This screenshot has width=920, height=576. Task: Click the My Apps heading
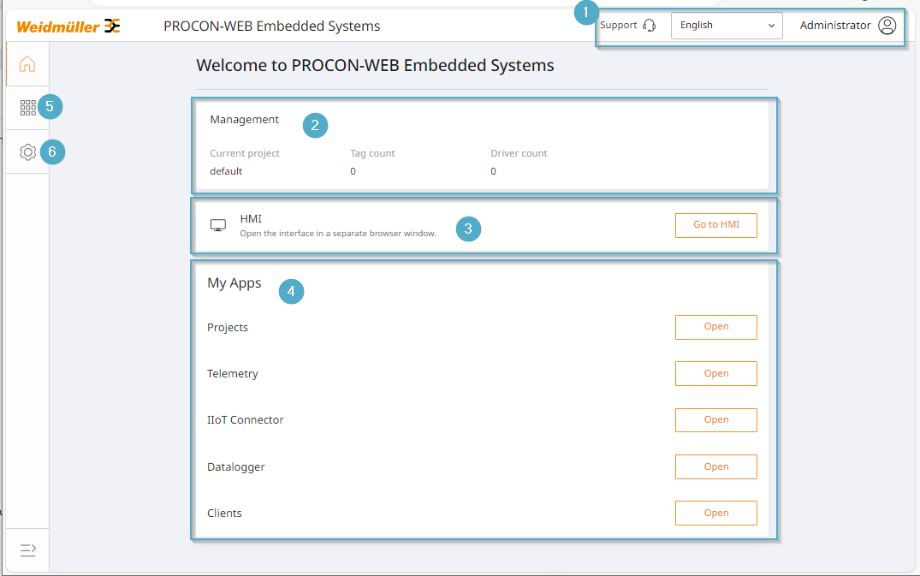[234, 283]
